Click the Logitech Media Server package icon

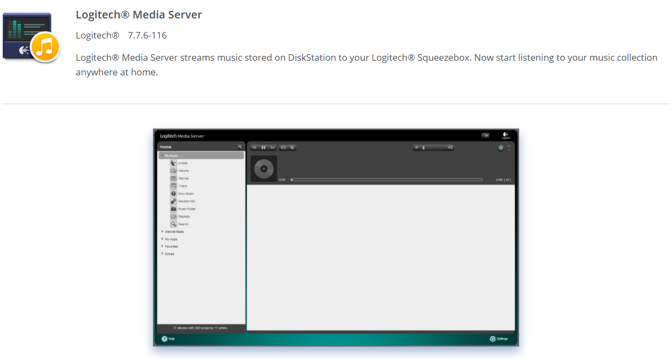click(31, 37)
